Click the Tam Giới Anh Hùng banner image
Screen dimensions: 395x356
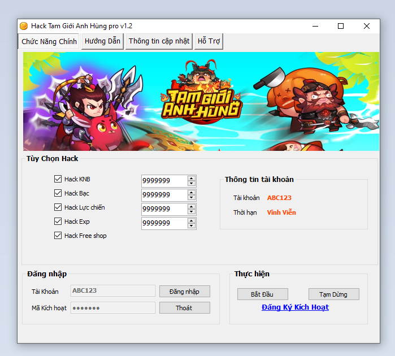click(201, 101)
